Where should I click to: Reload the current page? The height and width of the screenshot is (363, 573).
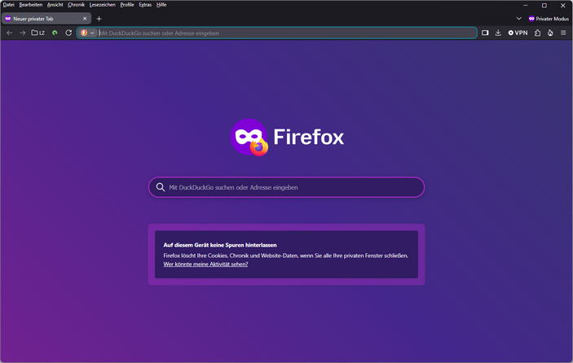click(68, 33)
